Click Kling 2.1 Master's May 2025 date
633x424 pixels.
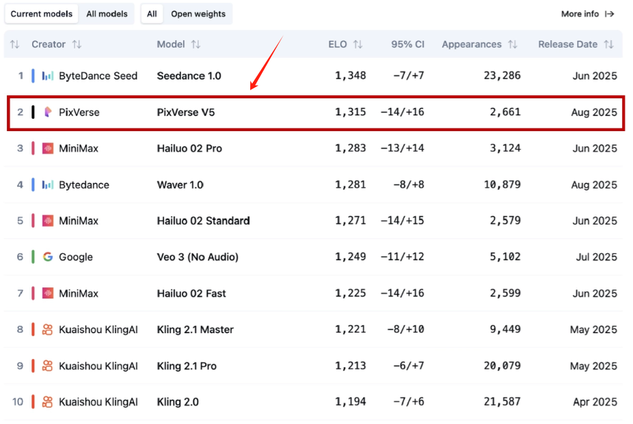[x=593, y=330]
